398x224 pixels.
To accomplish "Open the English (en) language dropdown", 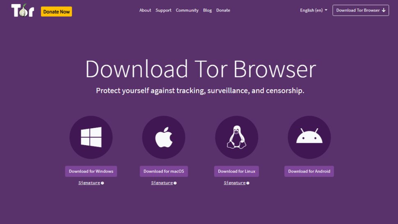I will click(x=314, y=10).
